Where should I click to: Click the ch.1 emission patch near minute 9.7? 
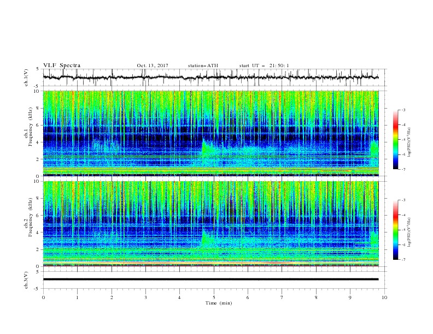[374, 149]
